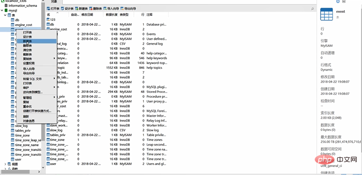
Task: Click the 123 table icon in object list
Action: 48,19
